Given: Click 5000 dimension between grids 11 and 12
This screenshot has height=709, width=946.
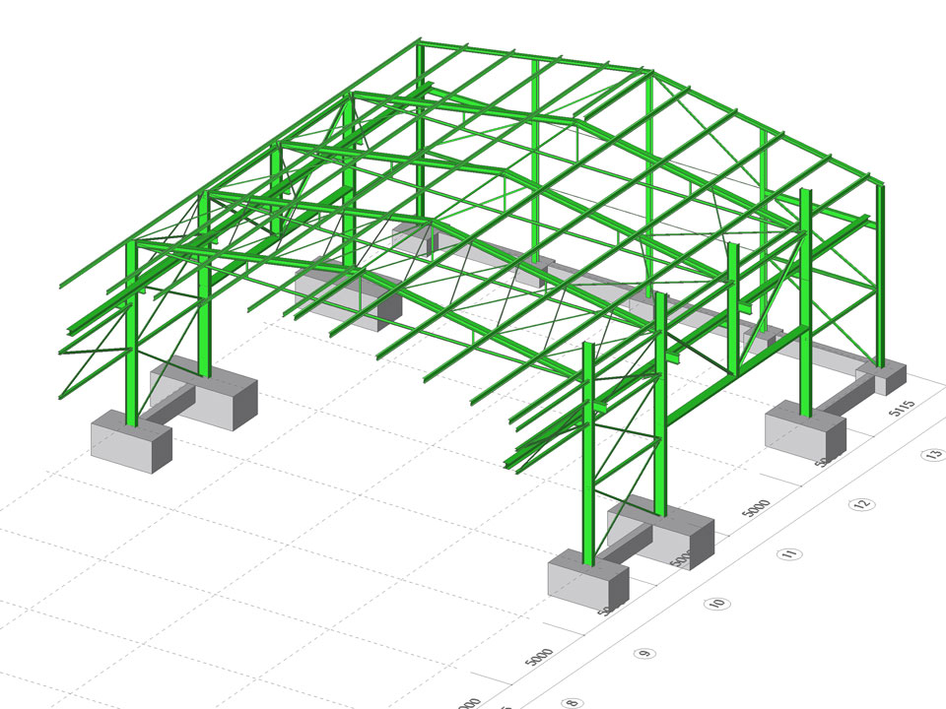Looking at the screenshot, I should [755, 508].
